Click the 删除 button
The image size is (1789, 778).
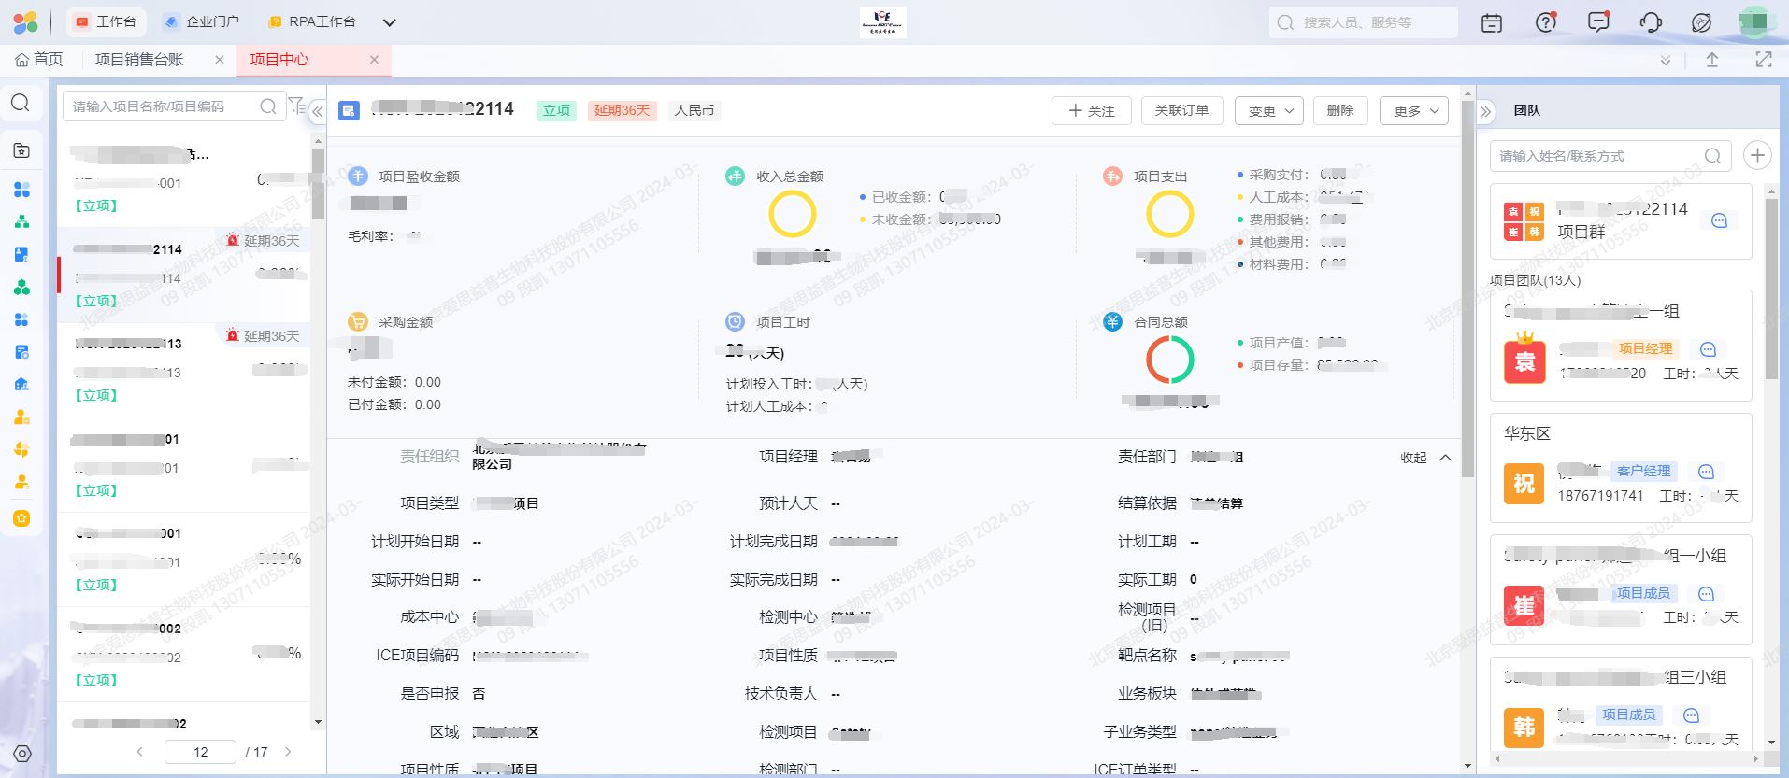pos(1339,110)
